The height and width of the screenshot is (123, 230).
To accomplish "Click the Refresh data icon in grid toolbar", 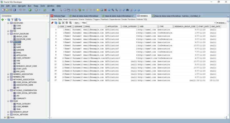I will 56,23.
